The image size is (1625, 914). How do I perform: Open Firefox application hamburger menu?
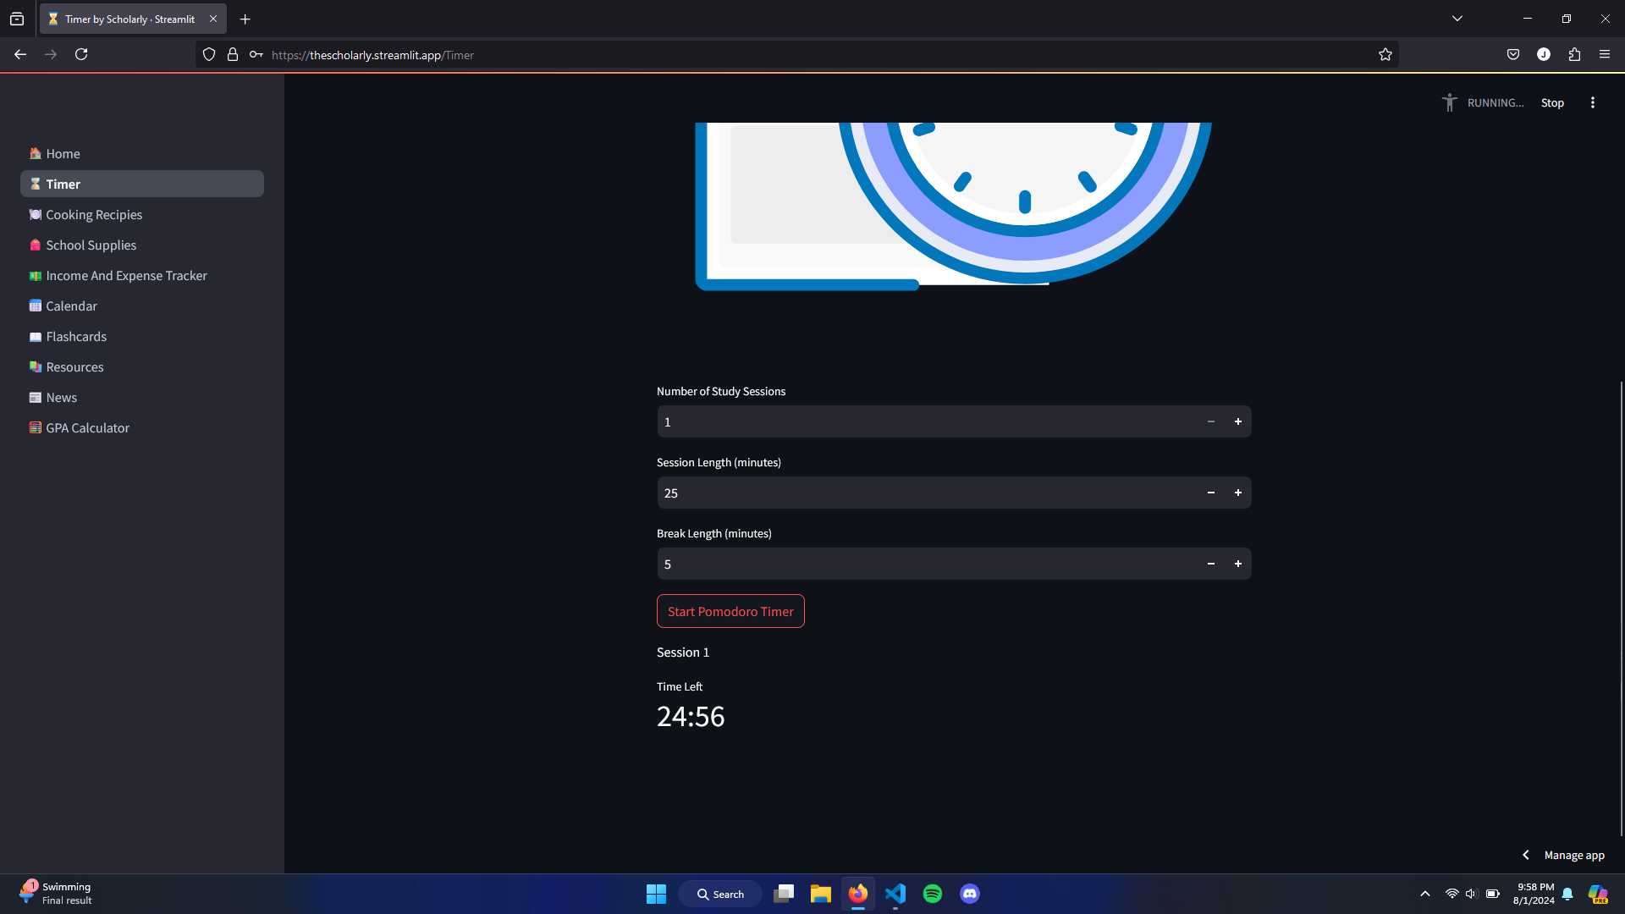pyautogui.click(x=1605, y=54)
